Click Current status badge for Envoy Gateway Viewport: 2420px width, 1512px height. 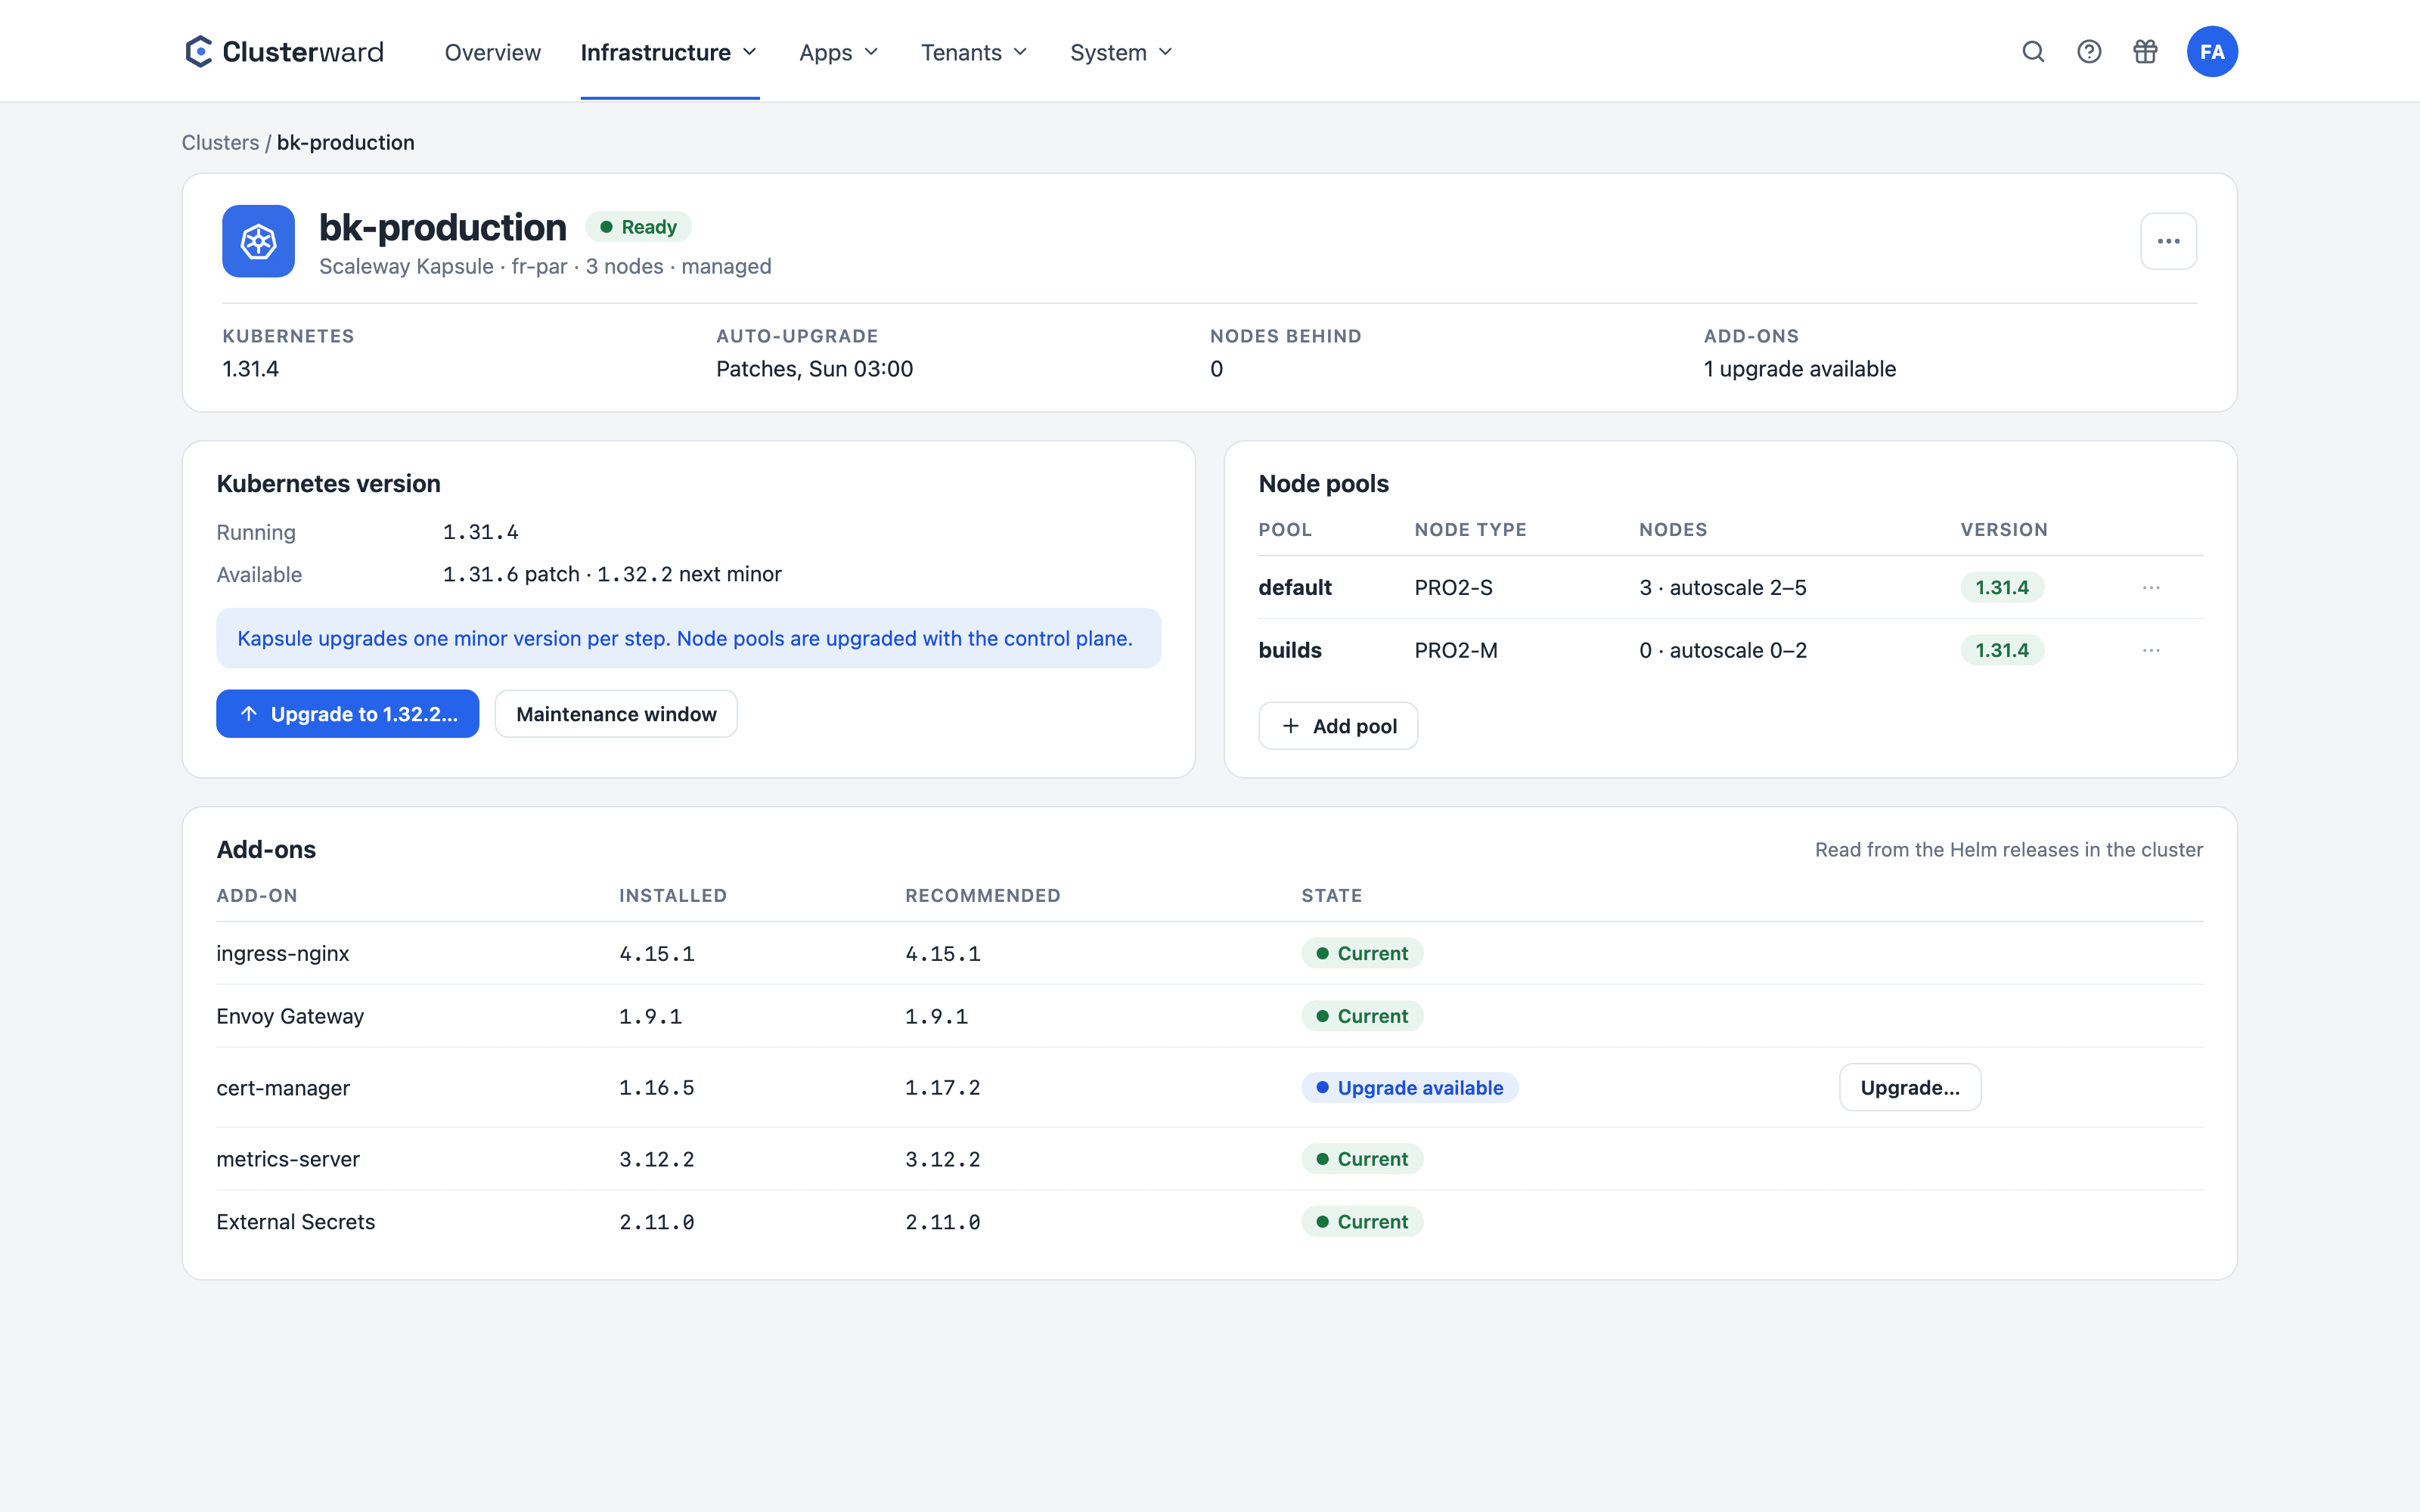coord(1362,1017)
